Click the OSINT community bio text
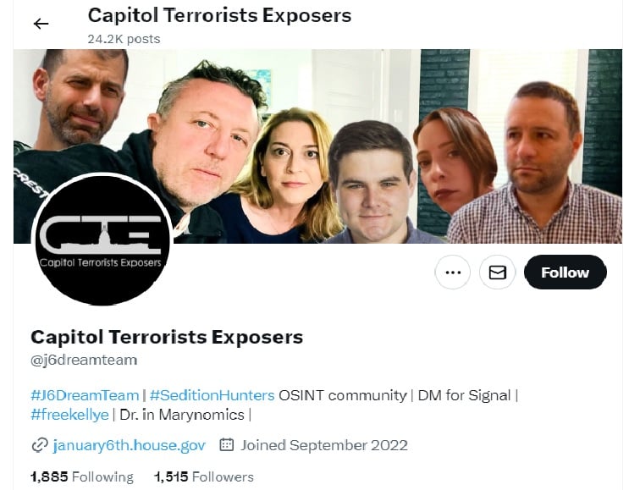 [x=343, y=395]
